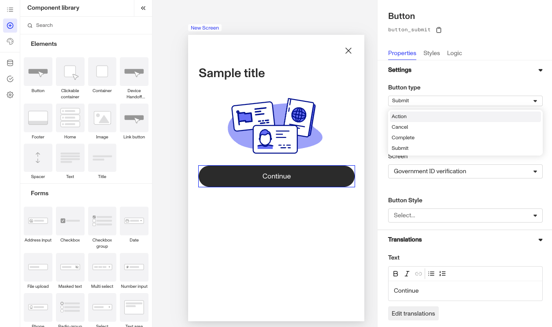Select the Title element
552x327 pixels.
(x=102, y=161)
